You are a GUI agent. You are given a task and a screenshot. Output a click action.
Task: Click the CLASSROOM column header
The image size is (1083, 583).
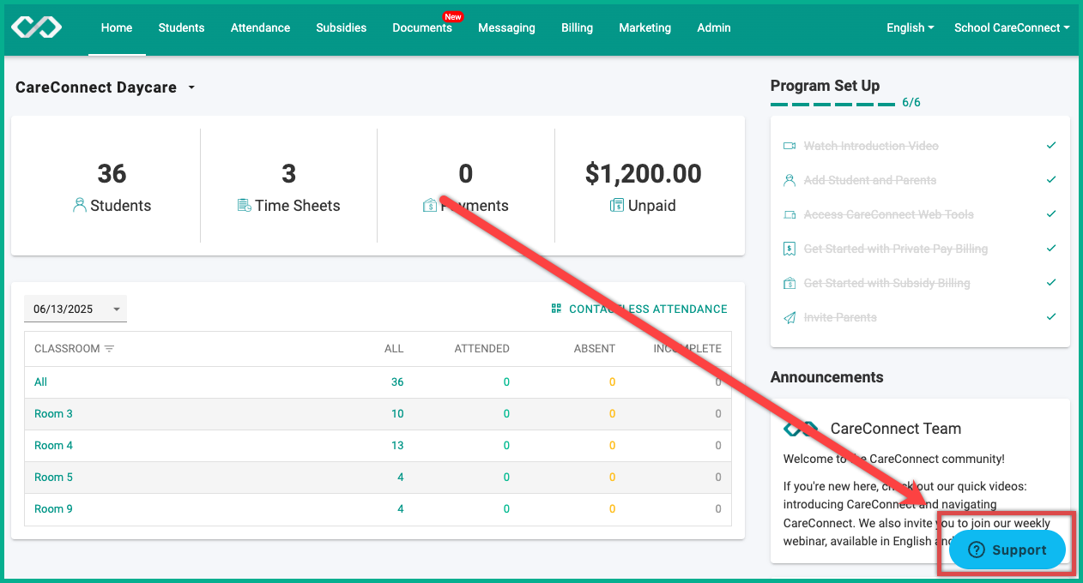point(67,349)
